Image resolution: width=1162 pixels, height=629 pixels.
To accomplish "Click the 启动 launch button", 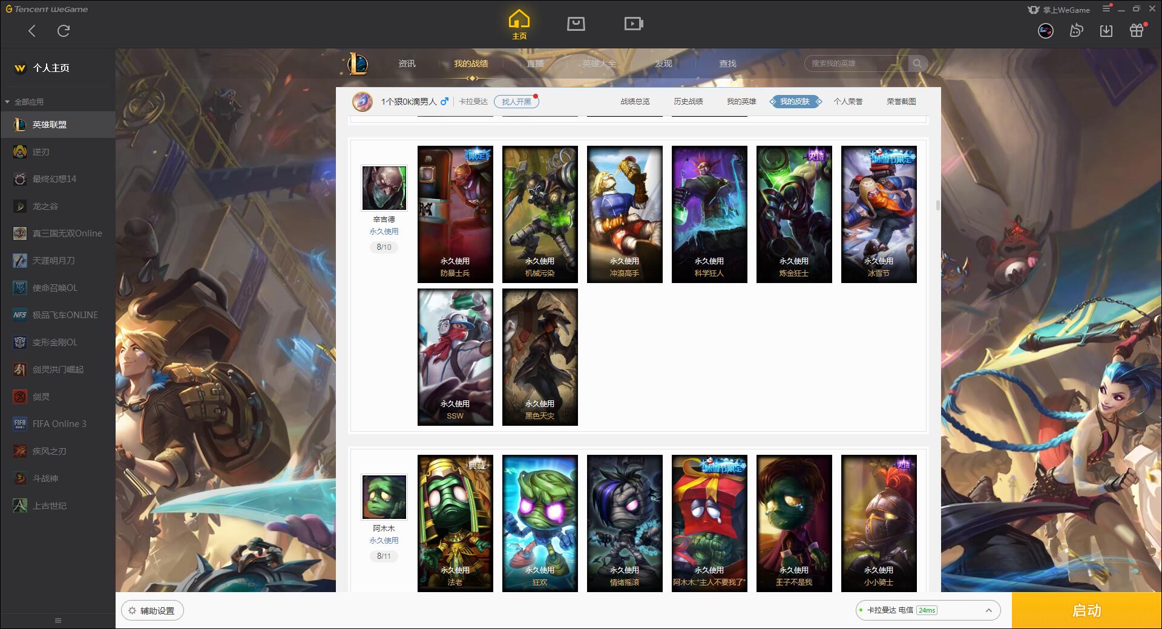I will tap(1087, 610).
